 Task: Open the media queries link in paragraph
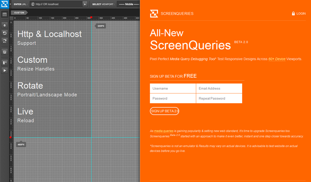pyautogui.click(x=164, y=131)
